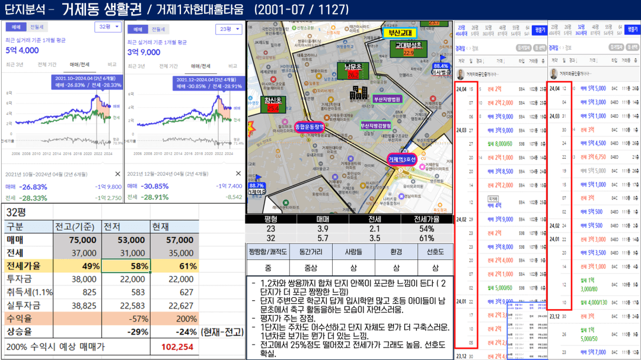
Task: Select the 75,000 매매 전고 cell
Action: coord(77,240)
